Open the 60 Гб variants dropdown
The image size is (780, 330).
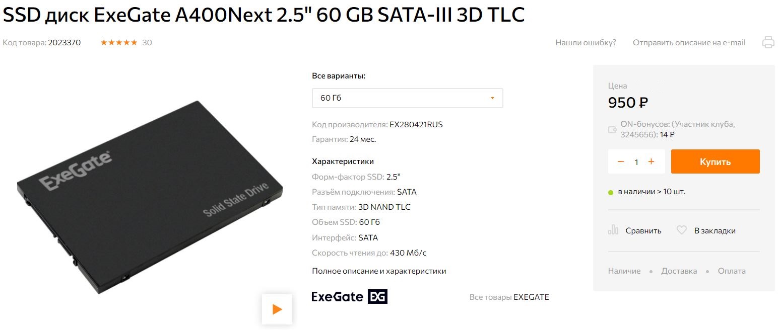click(408, 98)
